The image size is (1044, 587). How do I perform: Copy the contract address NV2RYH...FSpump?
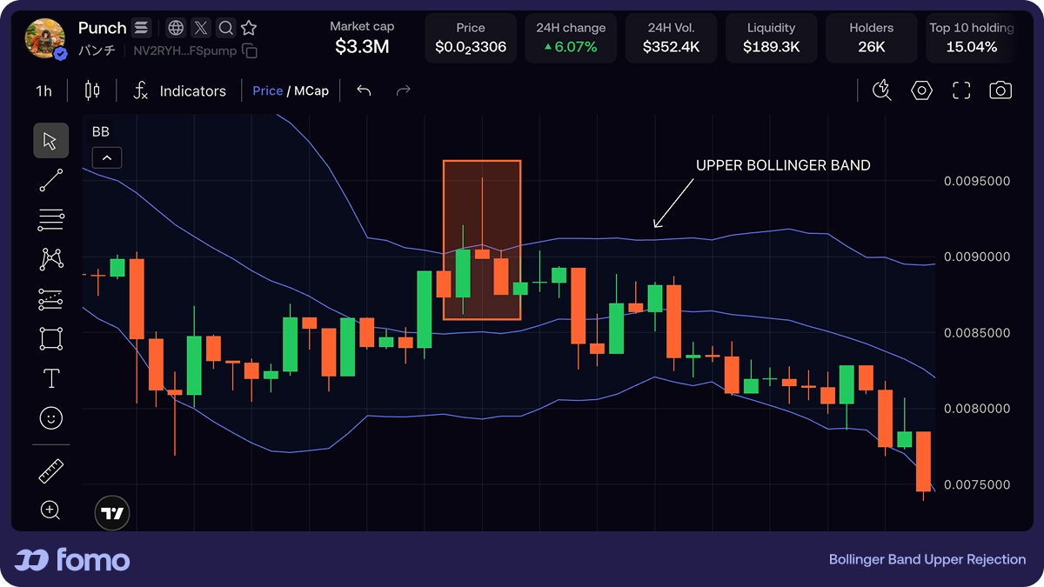tap(250, 50)
